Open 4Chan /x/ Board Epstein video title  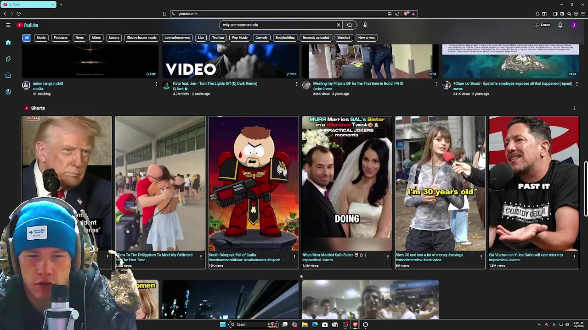(513, 83)
